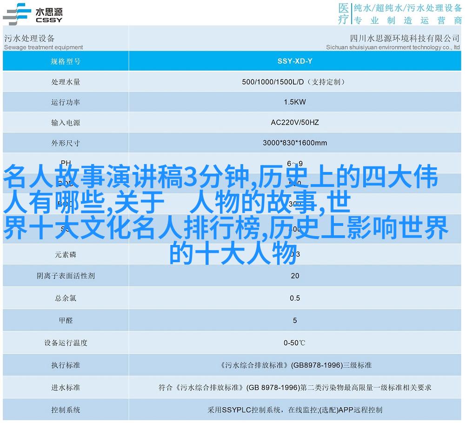Click the 四川水思源环境科技有限公司 company name

(x=405, y=38)
